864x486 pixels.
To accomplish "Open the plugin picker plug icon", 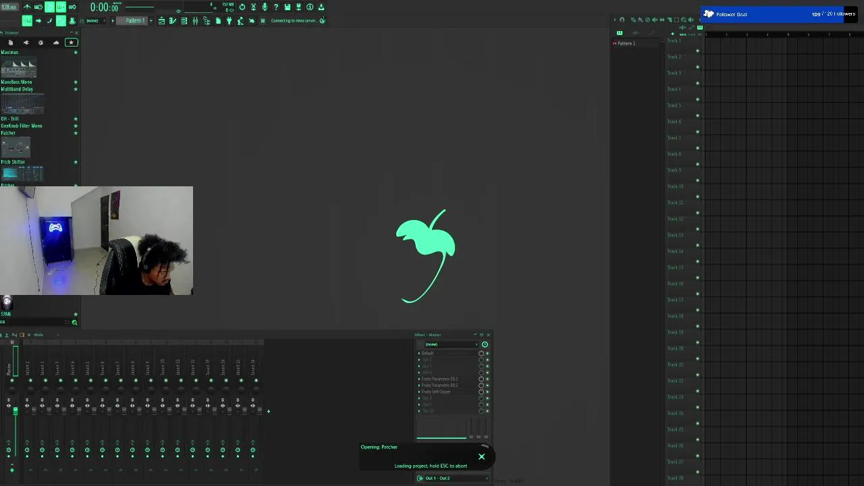I will click(x=230, y=21).
